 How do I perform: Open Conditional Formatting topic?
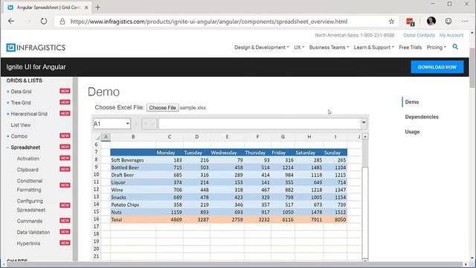tap(30, 185)
